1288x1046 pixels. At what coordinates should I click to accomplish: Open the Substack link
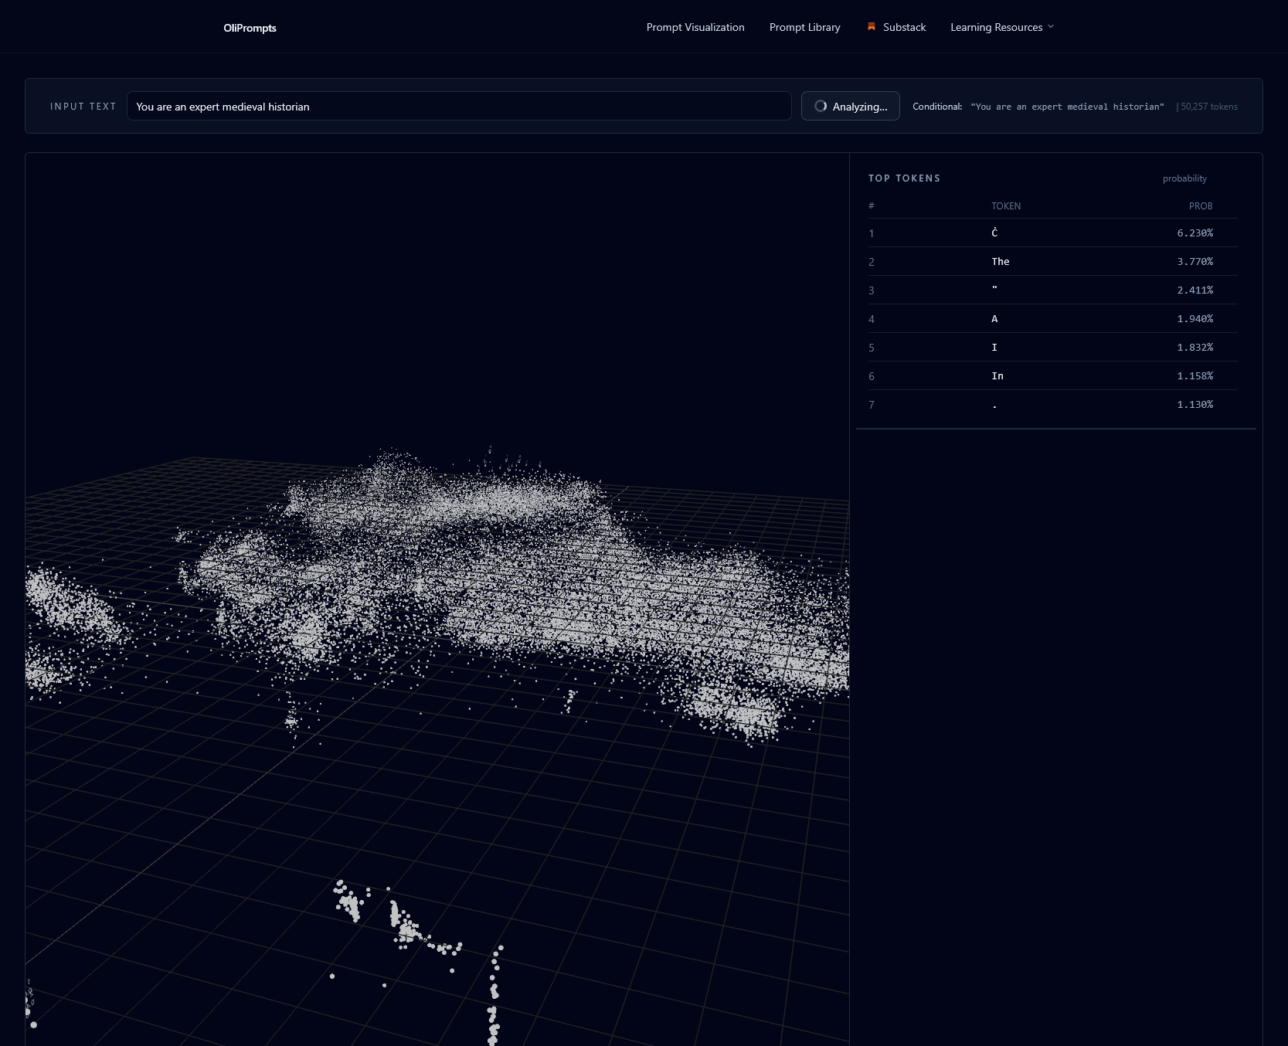pyautogui.click(x=904, y=27)
